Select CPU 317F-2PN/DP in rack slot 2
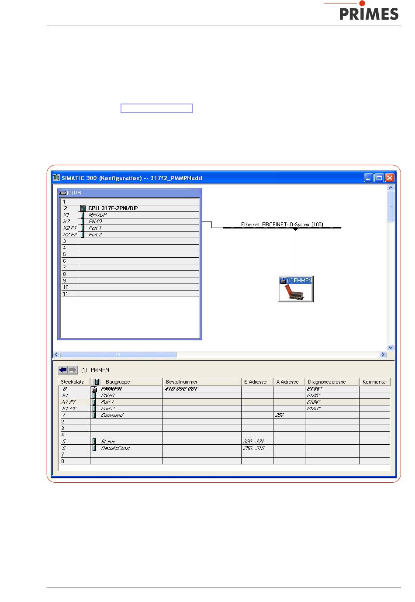 tap(113, 208)
